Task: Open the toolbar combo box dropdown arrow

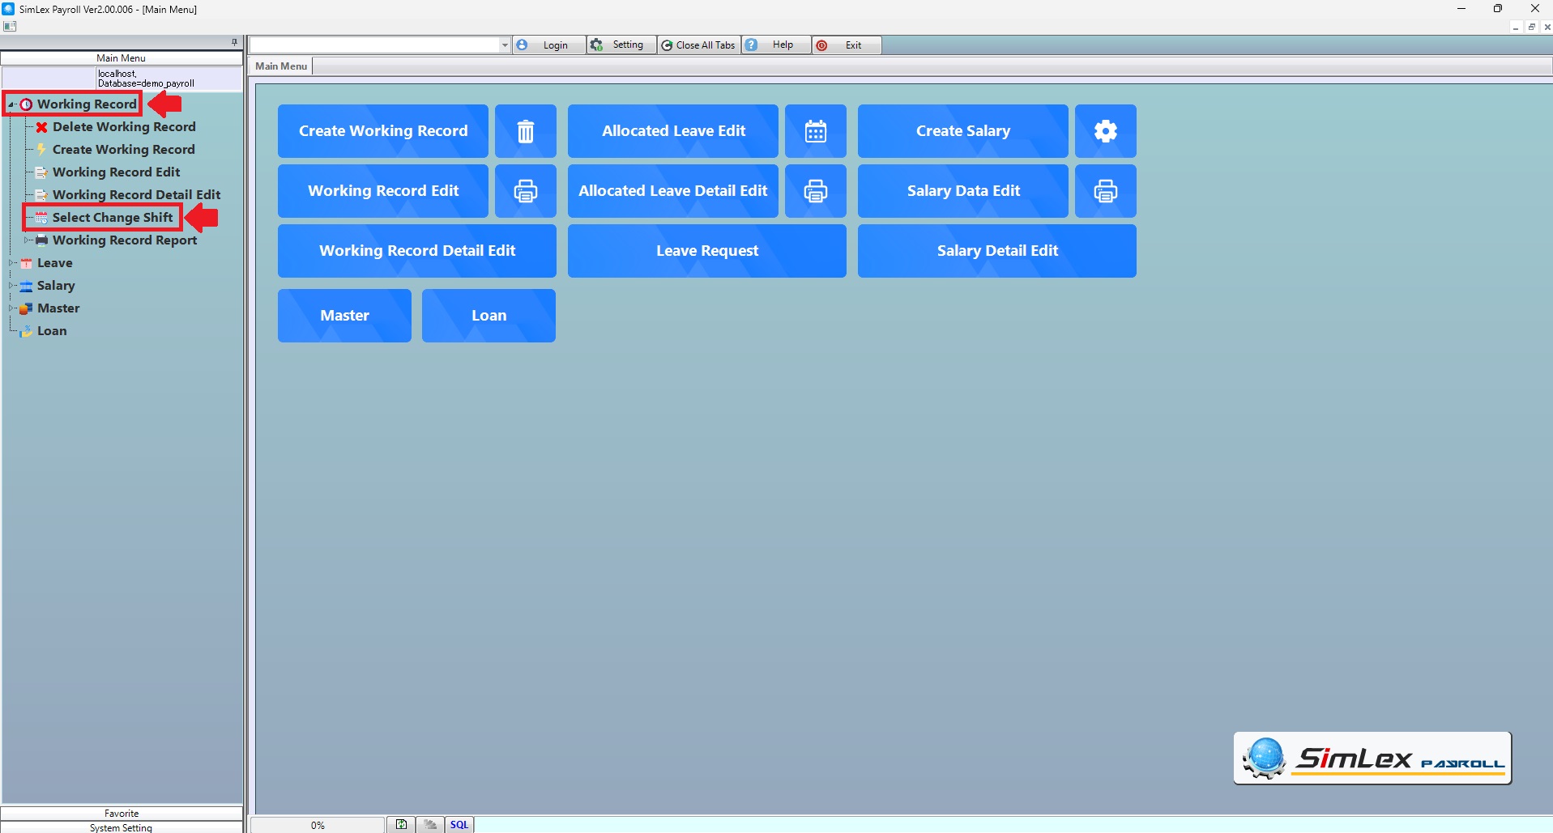Action: click(505, 45)
